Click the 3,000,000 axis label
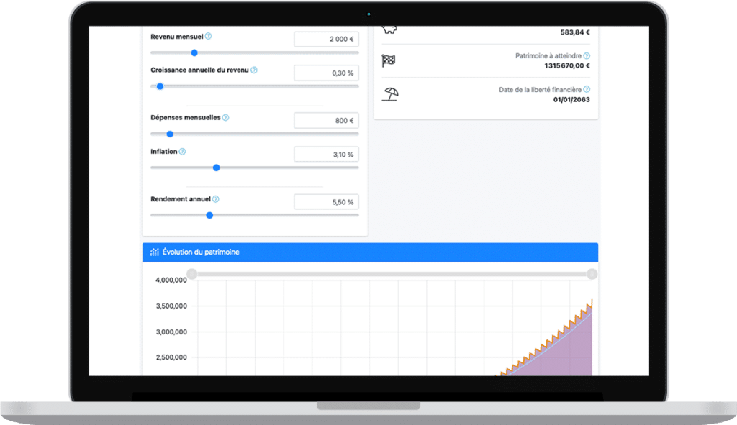The height and width of the screenshot is (425, 737). (171, 332)
